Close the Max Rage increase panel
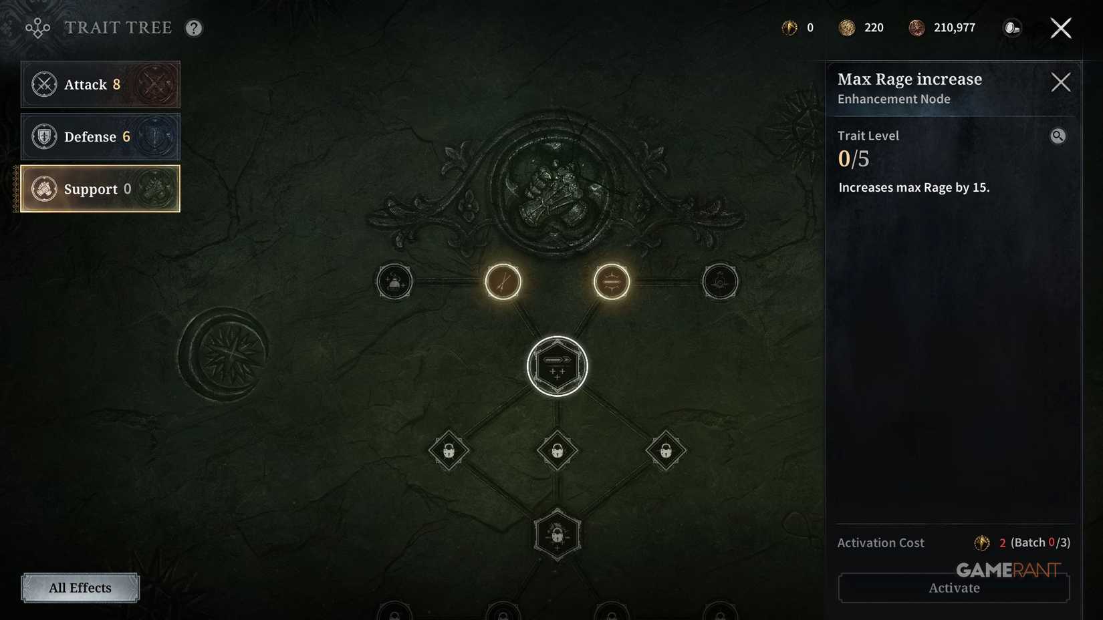1103x620 pixels. 1060,82
